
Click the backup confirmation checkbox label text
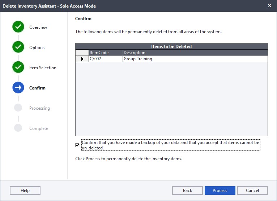170,145
